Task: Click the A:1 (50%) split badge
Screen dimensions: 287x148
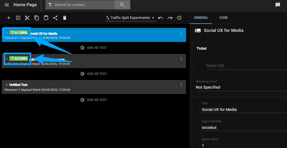Action: (19, 33)
